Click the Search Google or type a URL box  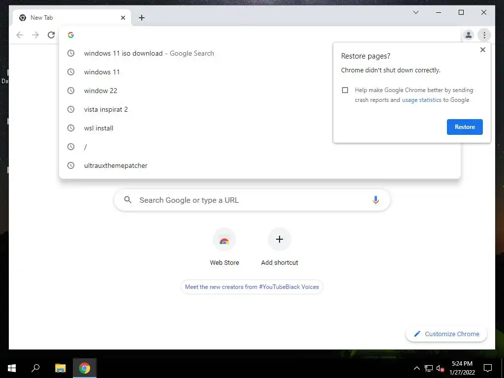[x=252, y=200]
